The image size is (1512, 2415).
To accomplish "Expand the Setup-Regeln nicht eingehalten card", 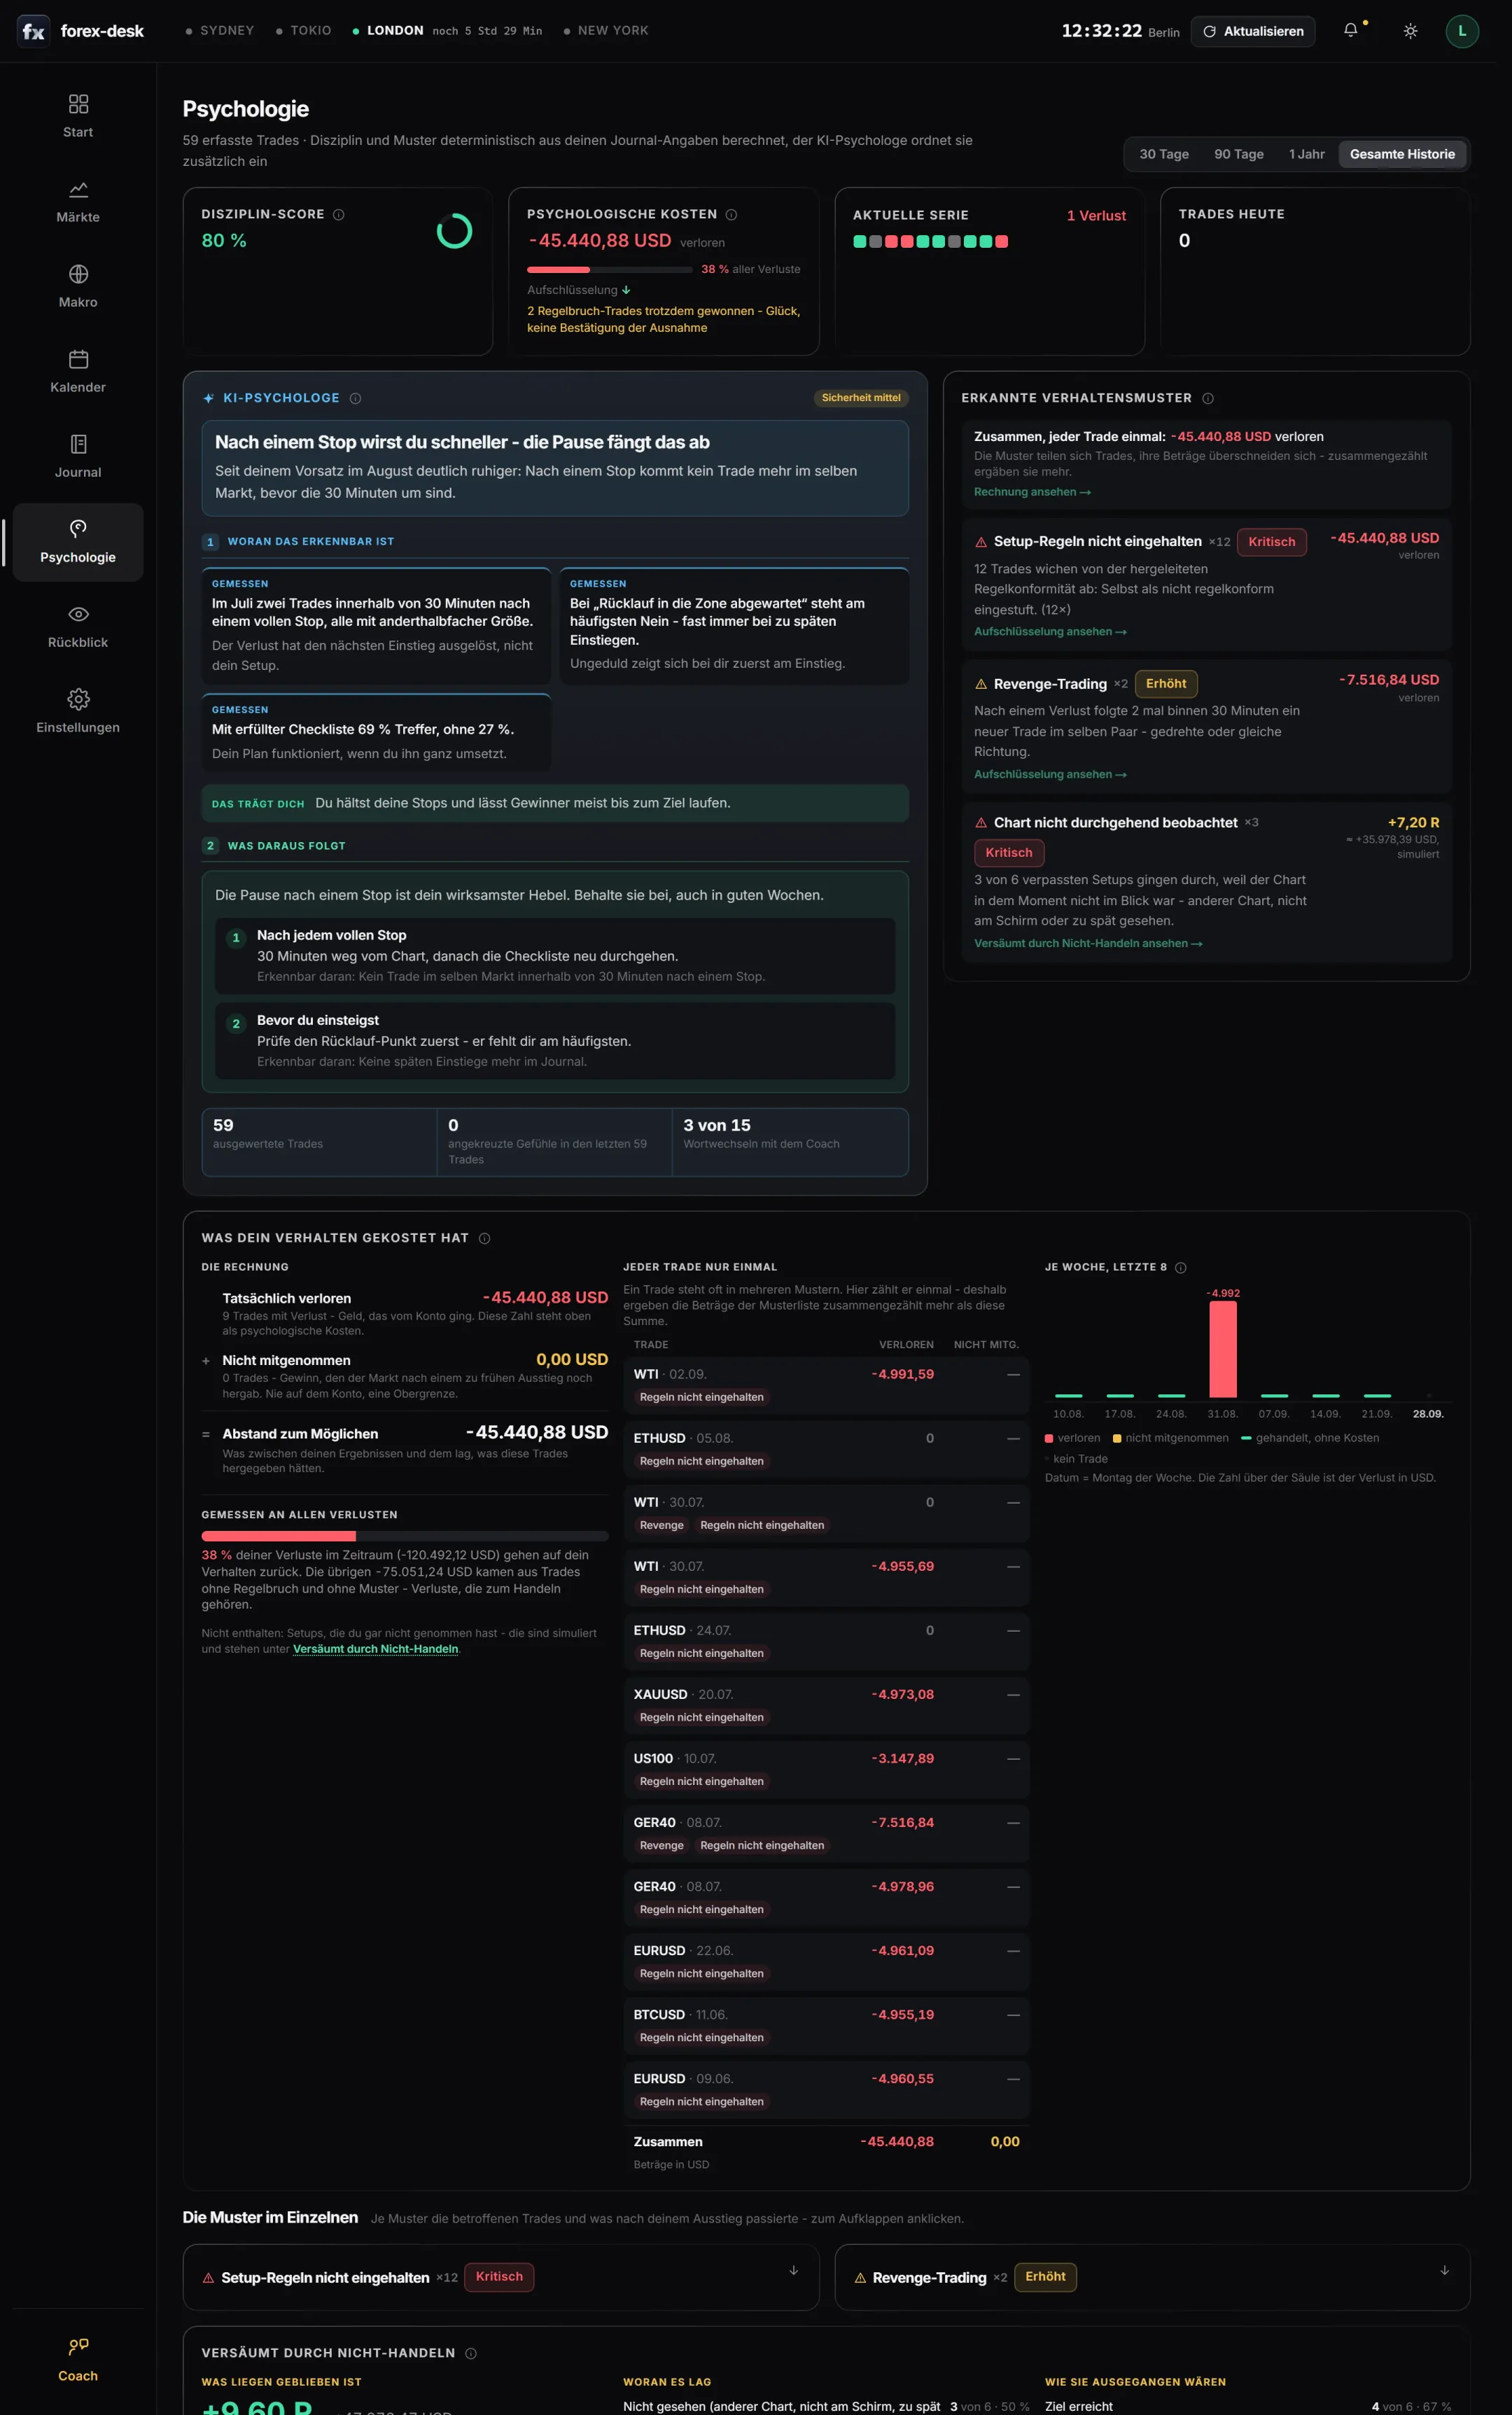I will tap(501, 2277).
